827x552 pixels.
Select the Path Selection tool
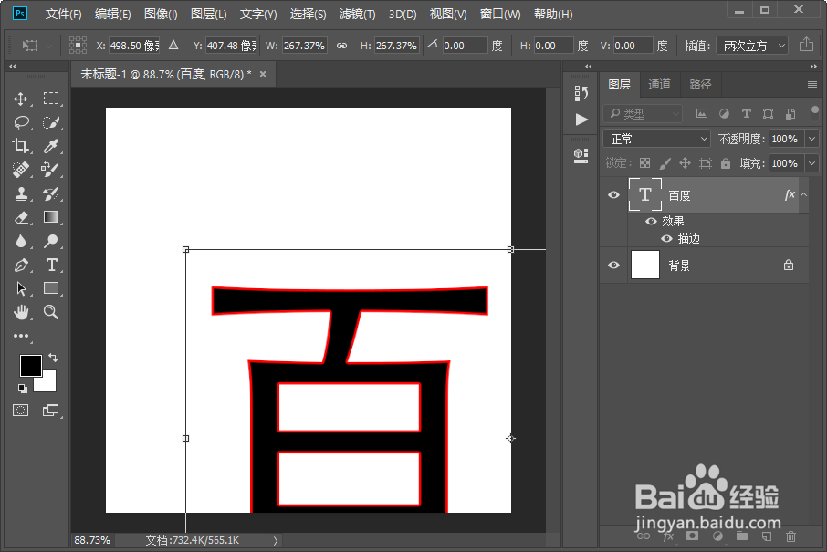pyautogui.click(x=21, y=288)
